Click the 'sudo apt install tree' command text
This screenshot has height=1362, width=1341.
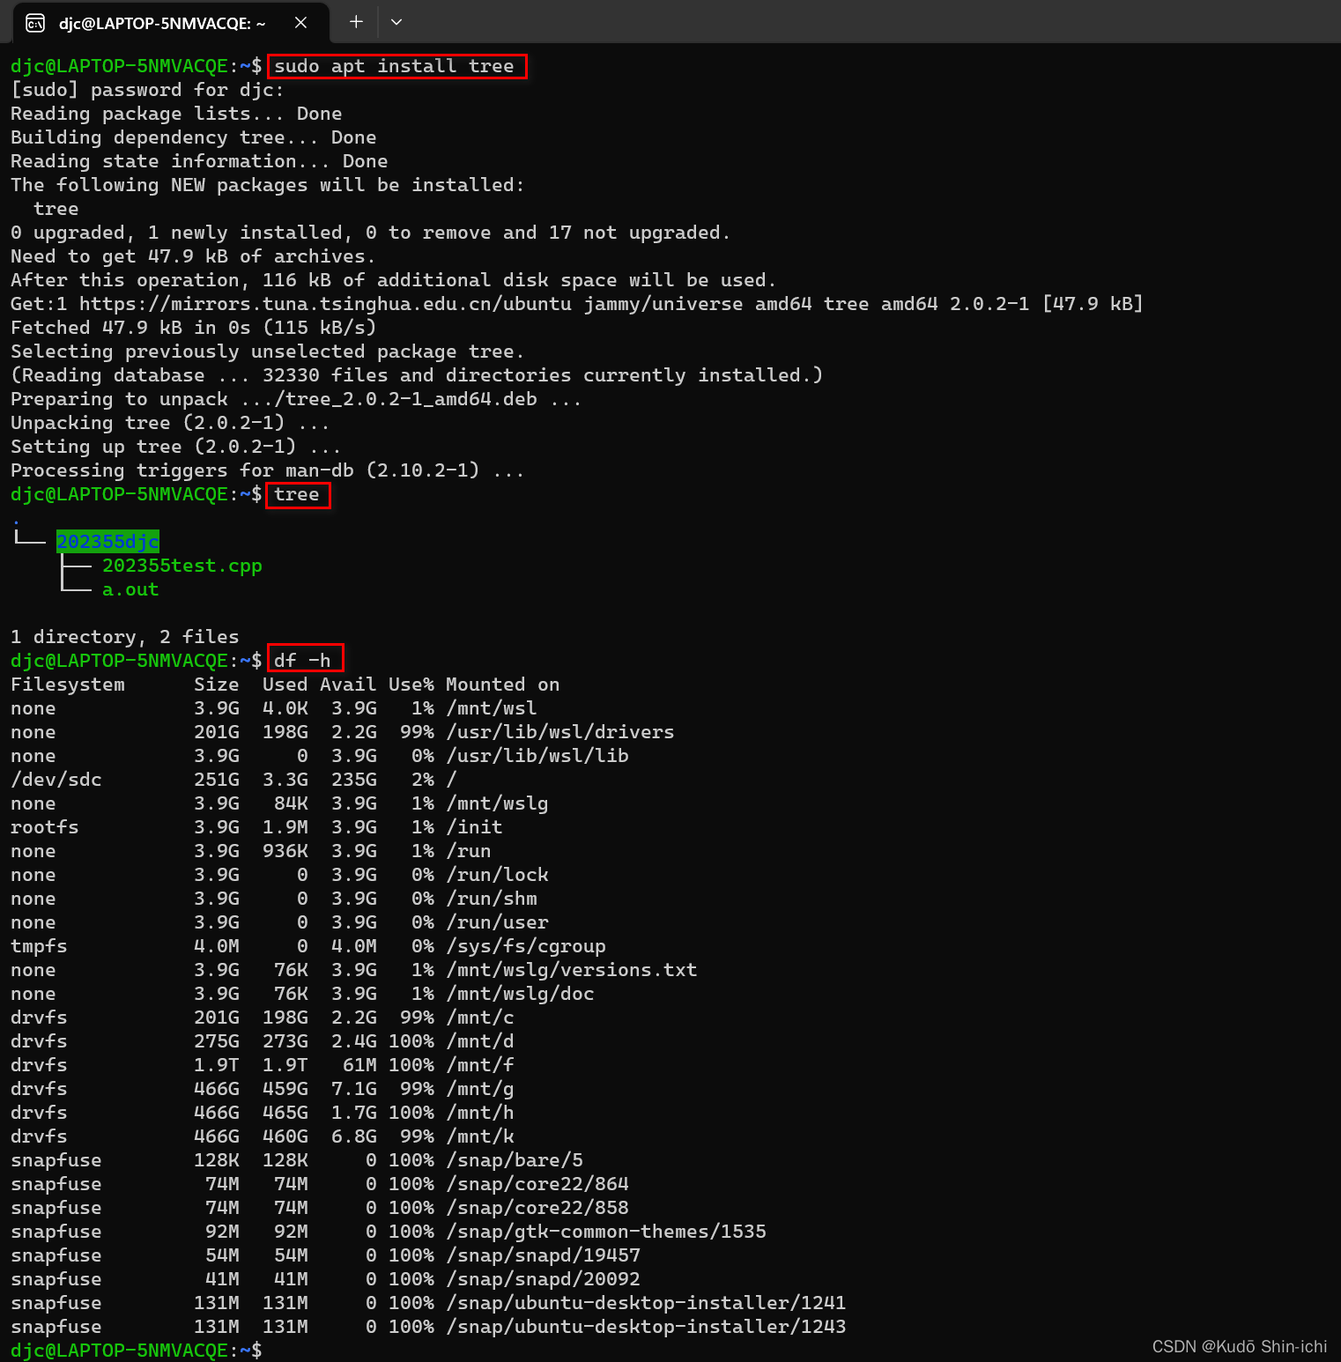tap(394, 66)
